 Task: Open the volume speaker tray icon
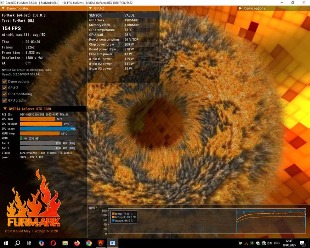pos(270,243)
